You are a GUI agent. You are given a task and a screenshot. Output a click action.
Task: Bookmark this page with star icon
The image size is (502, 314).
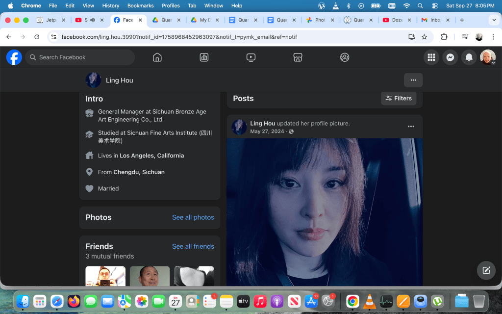pyautogui.click(x=425, y=37)
